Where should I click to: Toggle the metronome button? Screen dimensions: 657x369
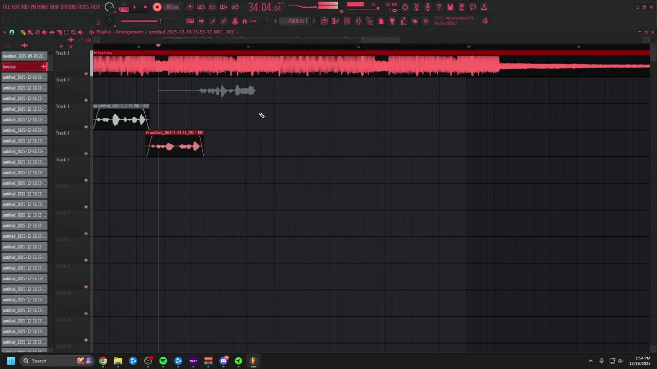[190, 7]
